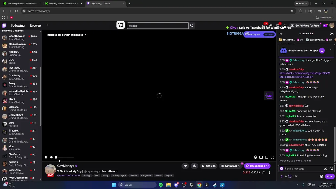Click the Get Bits button below the player

tap(208, 166)
